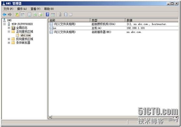Image resolution: width=181 pixels, height=127 pixels.
Task: Toggle the show/hide console tree icon
Action: (22, 15)
